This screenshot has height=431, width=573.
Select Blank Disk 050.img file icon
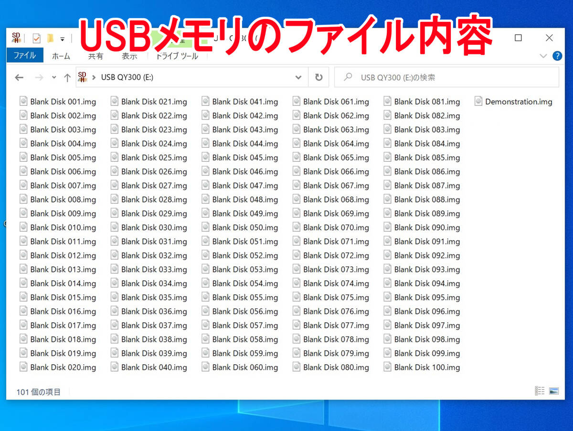point(205,227)
